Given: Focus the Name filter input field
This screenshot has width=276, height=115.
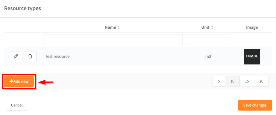Looking at the screenshot, I should click(x=113, y=39).
